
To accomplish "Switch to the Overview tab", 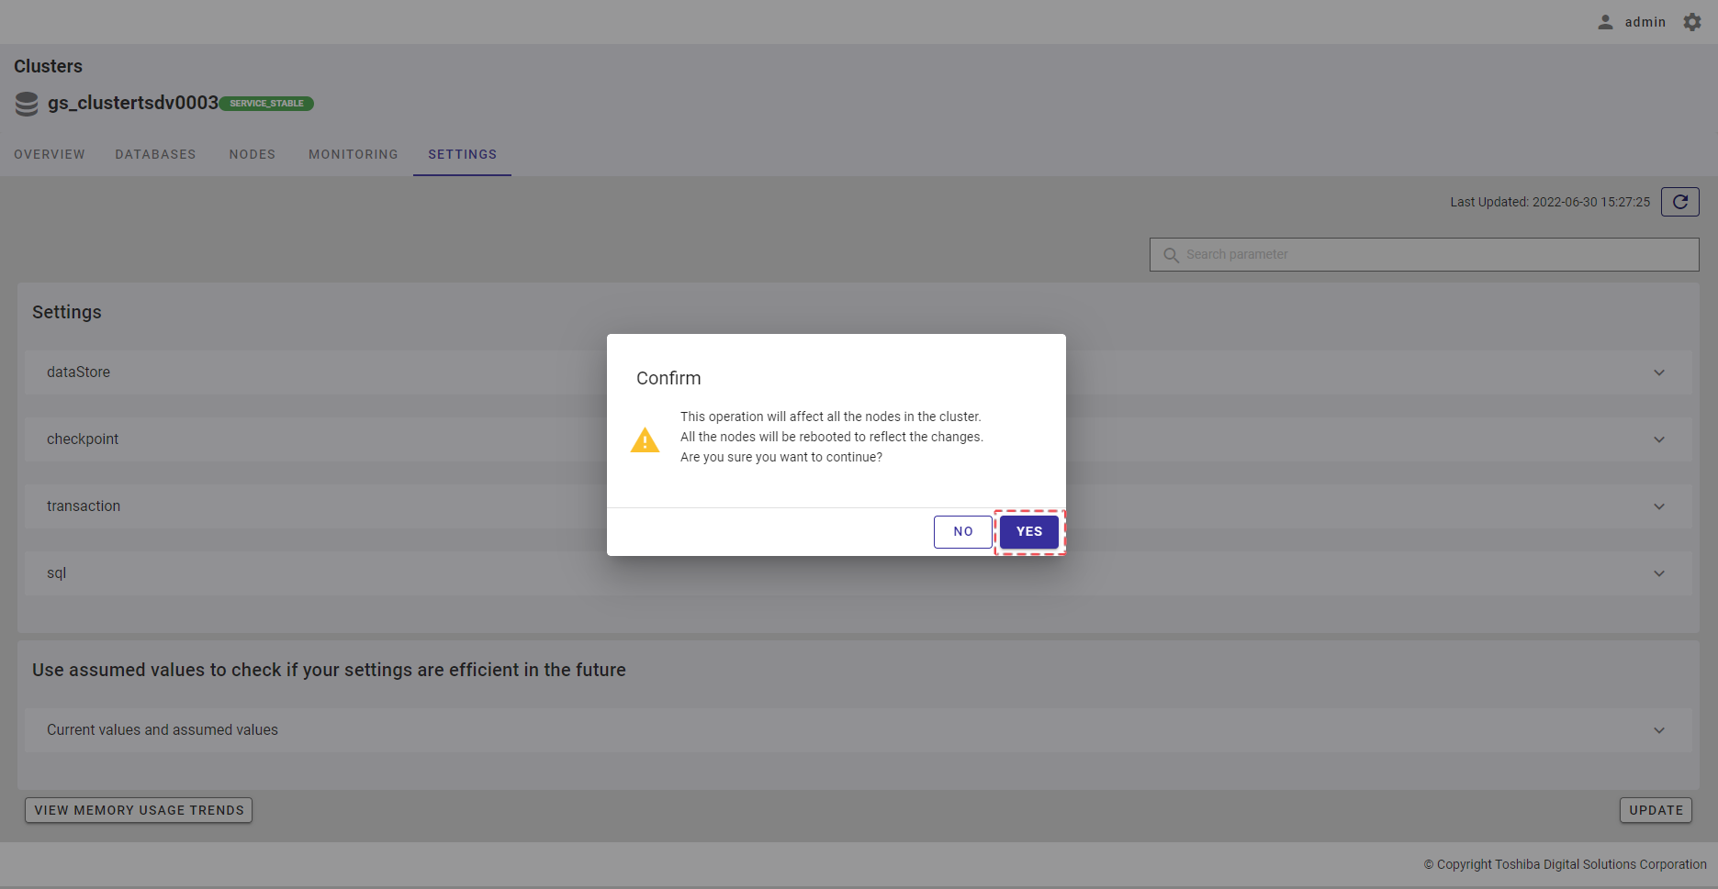I will click(x=50, y=154).
